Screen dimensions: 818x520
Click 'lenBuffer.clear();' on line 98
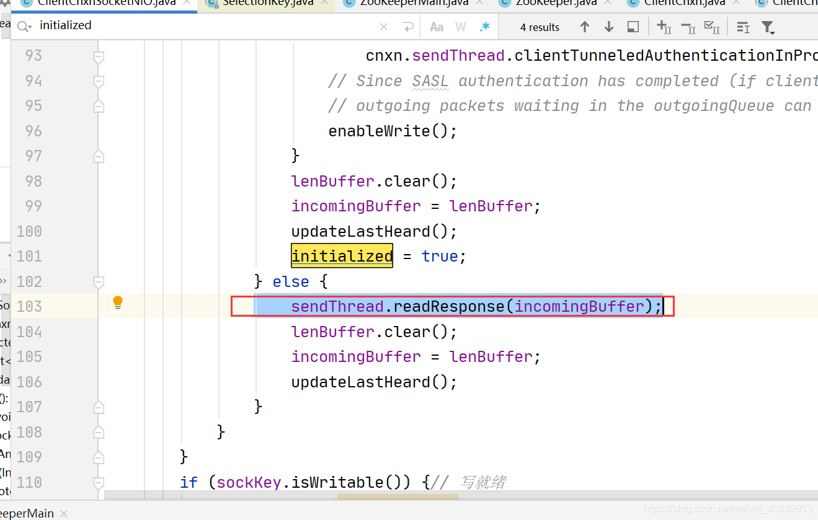374,181
